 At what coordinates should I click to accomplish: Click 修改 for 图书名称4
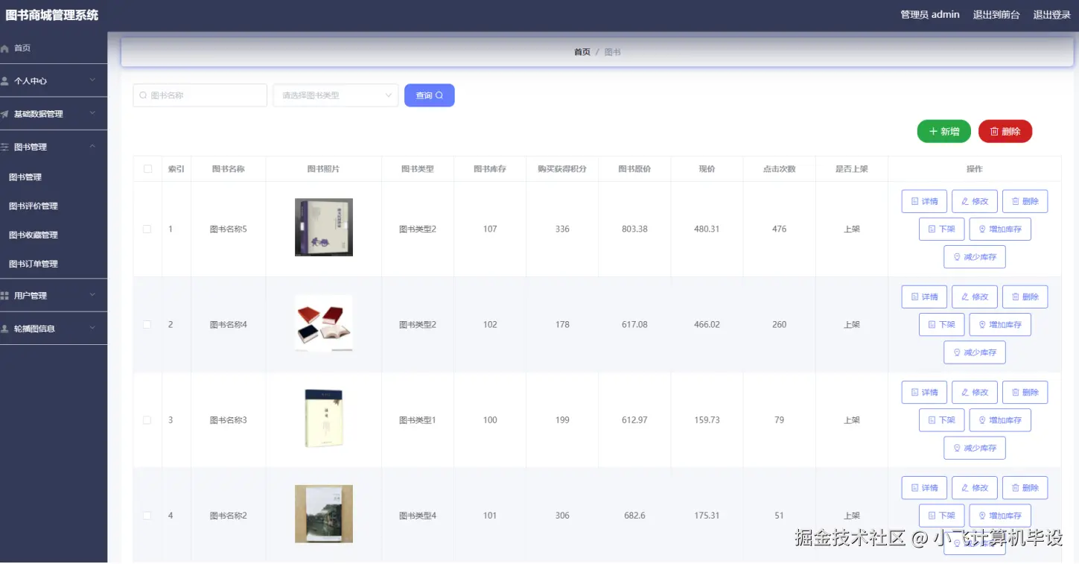point(975,297)
